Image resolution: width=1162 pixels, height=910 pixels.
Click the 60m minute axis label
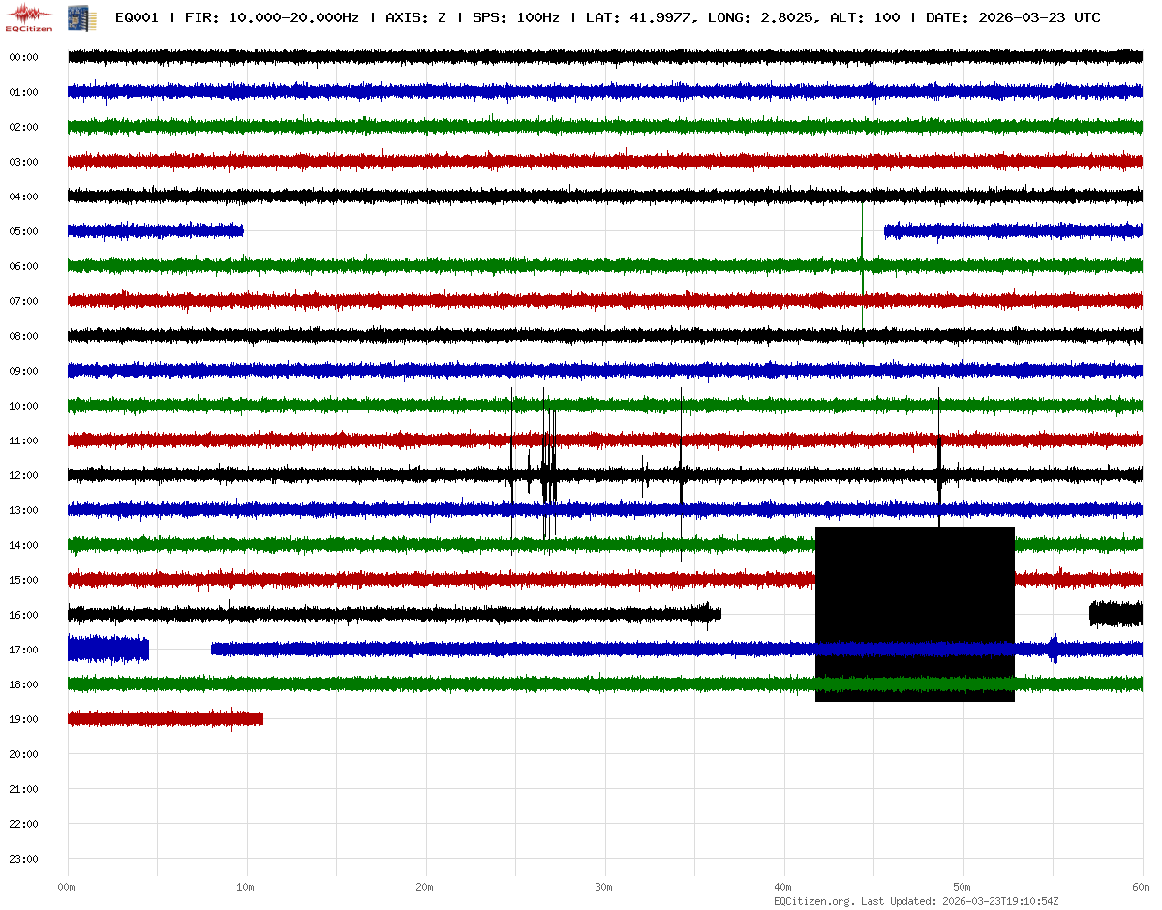pos(1141,887)
